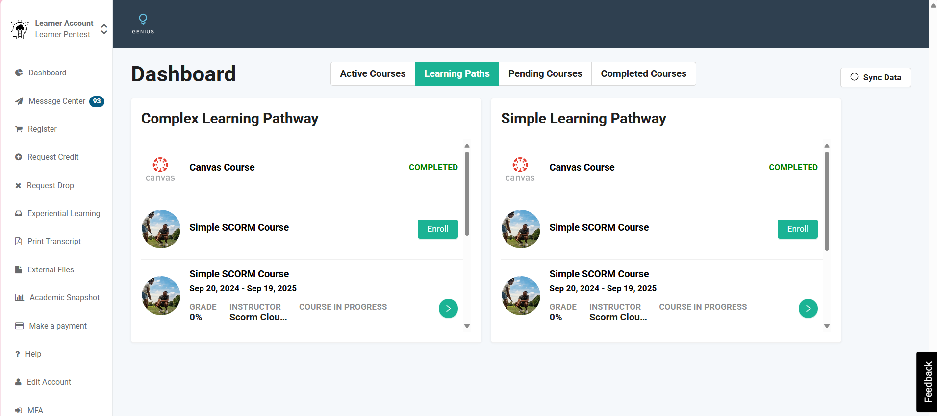Open in-progress SCORM course arrow in Simple Pathway
The image size is (937, 416).
[x=808, y=308]
